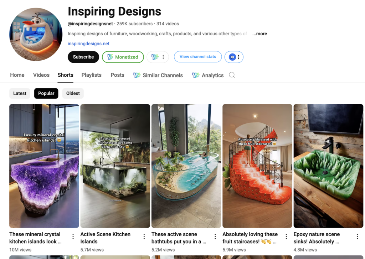The image size is (365, 259).
Task: Open options for fruit staircases short
Action: (286, 237)
